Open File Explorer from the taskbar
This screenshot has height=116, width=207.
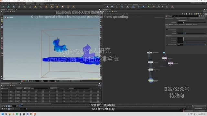(x=10, y=114)
